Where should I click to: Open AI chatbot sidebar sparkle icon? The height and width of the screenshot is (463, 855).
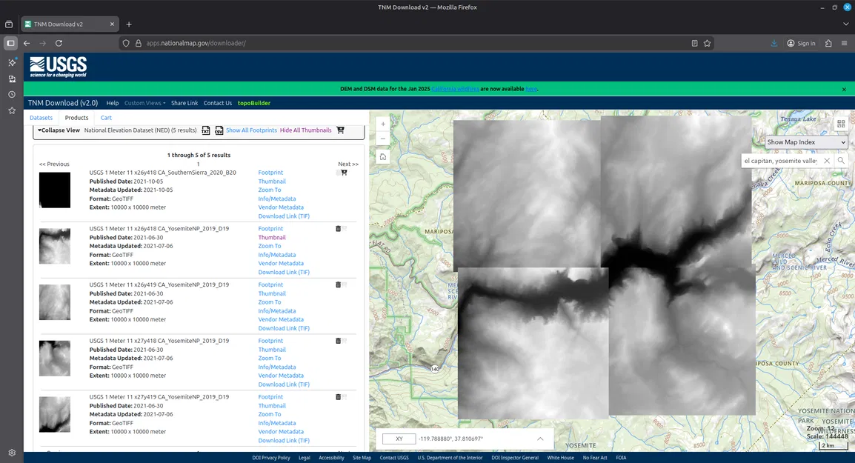pos(11,62)
